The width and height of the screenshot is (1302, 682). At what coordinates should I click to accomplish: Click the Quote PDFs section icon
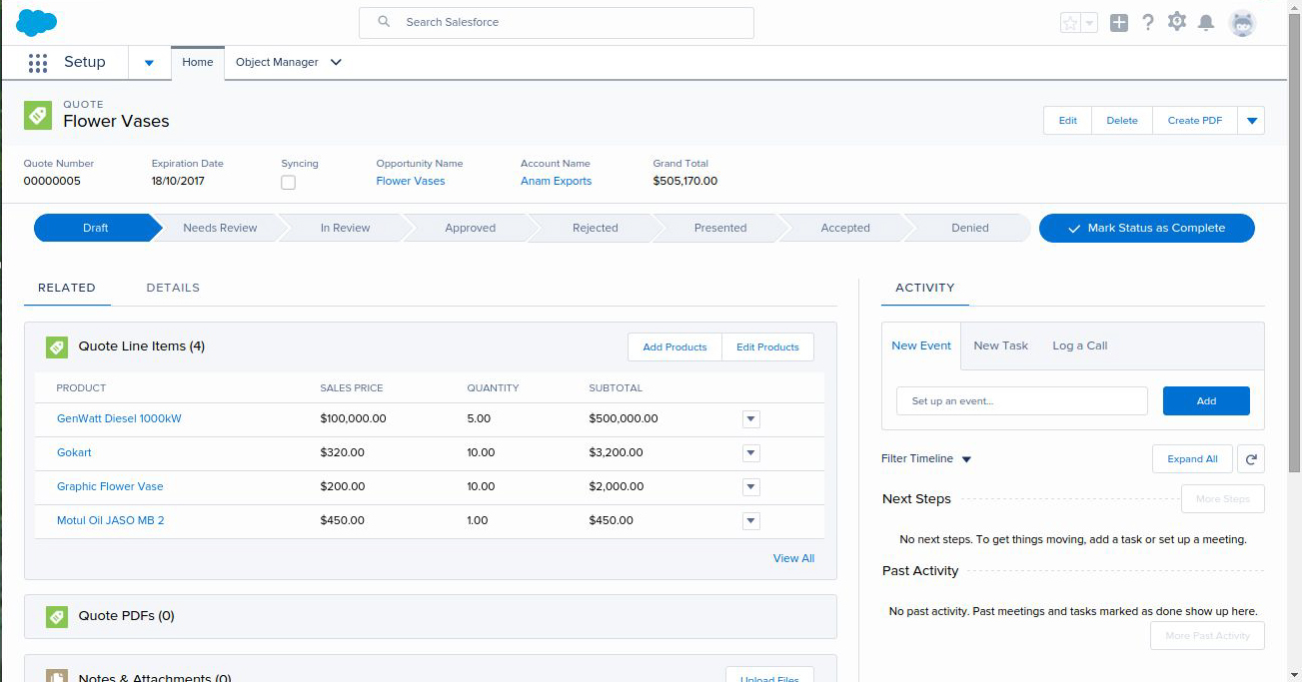[x=57, y=616]
